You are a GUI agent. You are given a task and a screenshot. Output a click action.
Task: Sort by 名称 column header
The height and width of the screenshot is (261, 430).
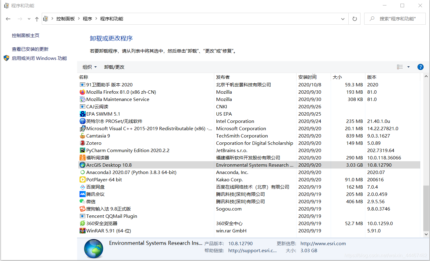146,77
